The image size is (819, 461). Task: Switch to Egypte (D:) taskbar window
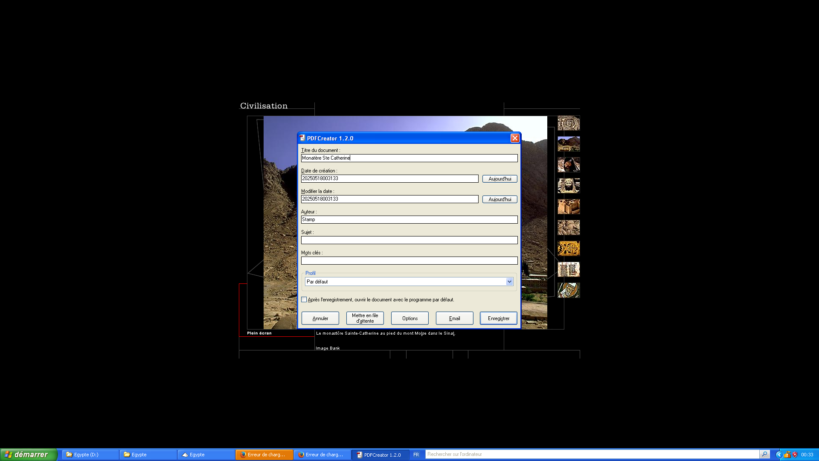tap(90, 455)
